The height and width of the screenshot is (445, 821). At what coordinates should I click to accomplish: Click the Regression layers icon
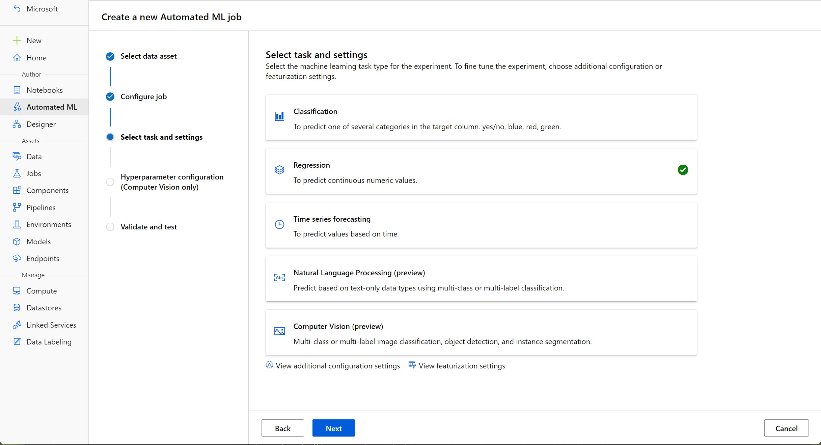click(x=279, y=170)
